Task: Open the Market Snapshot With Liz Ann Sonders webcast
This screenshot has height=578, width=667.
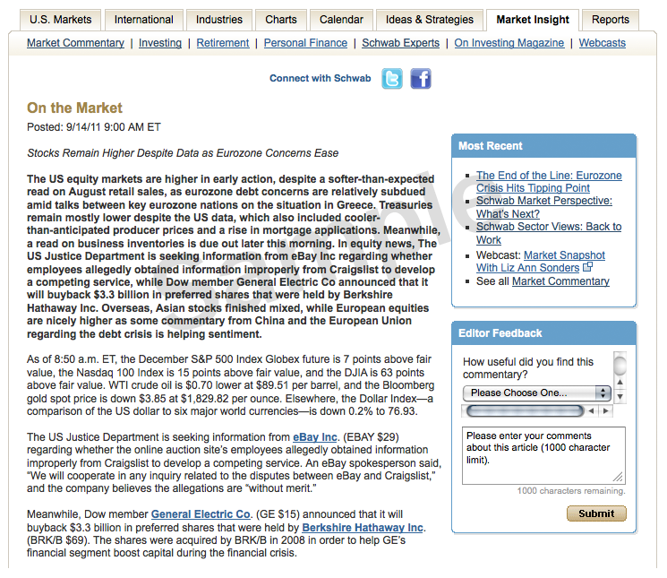Action: (x=541, y=262)
